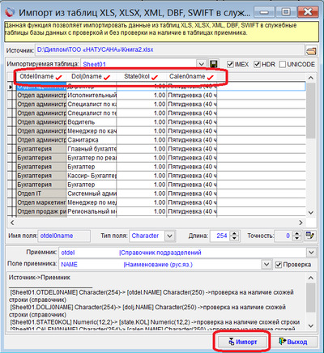This screenshot has height=353, width=324.
Task: Maximize the import window
Action: pos(286,12)
